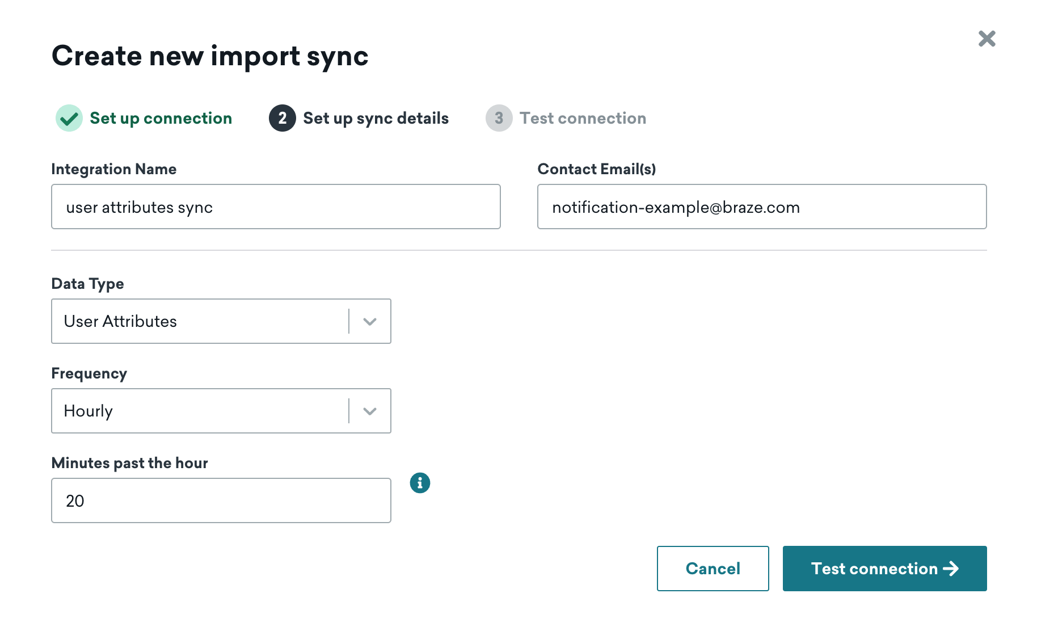
Task: Close the Create new import sync dialog
Action: [x=987, y=39]
